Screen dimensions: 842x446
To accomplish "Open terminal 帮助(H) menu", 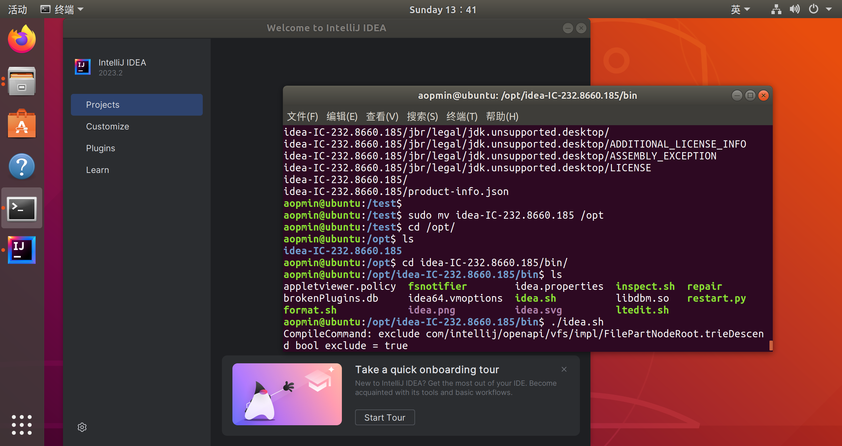I will coord(502,116).
